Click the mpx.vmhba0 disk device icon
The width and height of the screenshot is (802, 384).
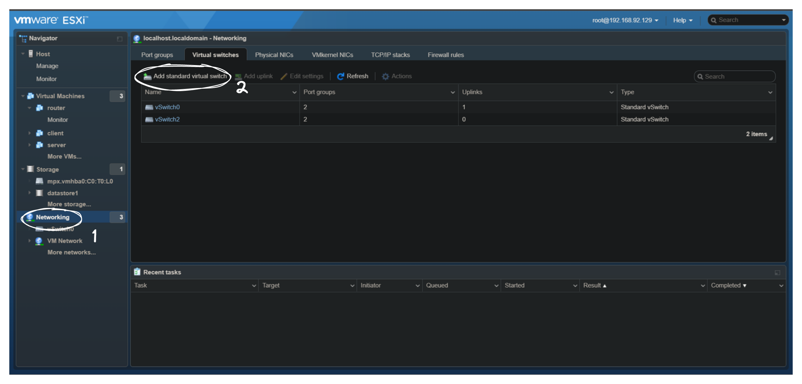pos(39,181)
